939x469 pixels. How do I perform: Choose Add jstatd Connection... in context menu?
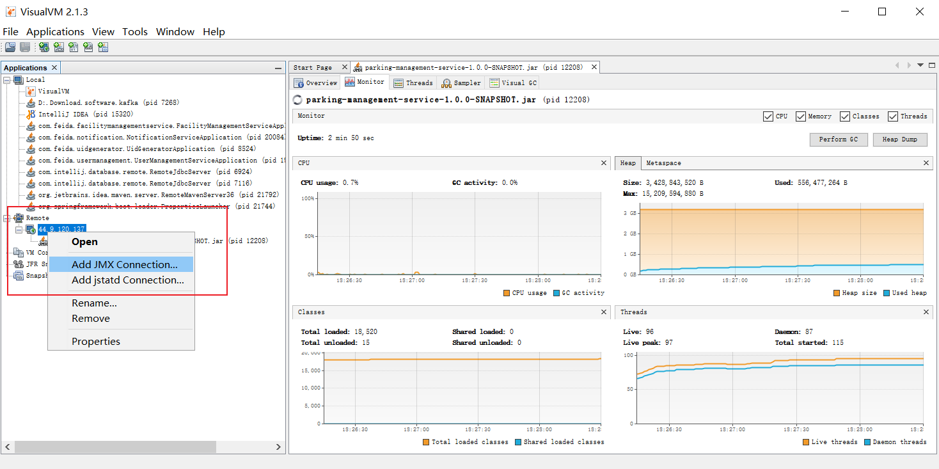pyautogui.click(x=122, y=280)
